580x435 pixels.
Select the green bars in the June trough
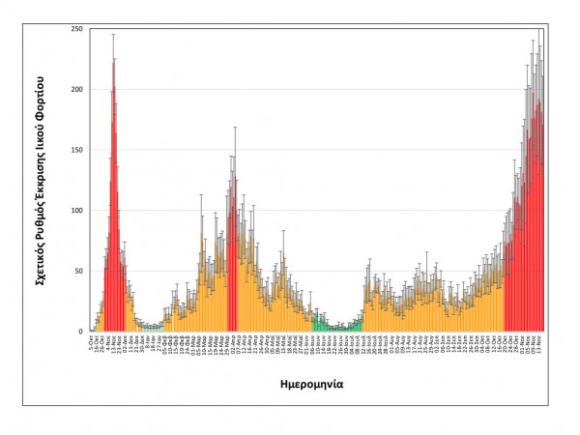pos(319,323)
